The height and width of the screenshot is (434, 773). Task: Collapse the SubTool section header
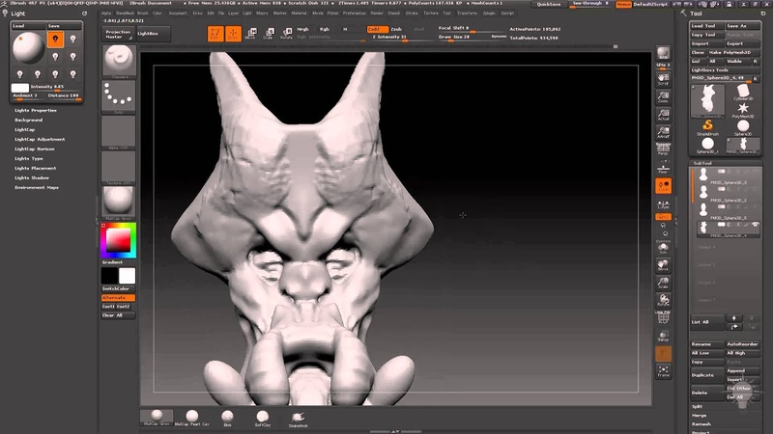pyautogui.click(x=702, y=163)
